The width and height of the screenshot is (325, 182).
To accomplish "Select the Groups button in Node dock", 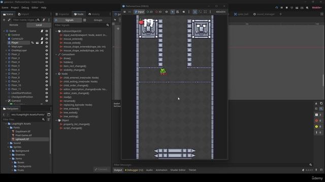I will 98,20.
